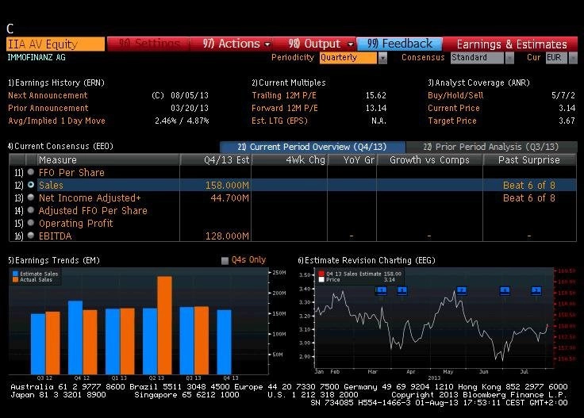Click the Avg/Implied 1 Day Move label
Viewport: 584px width, 418px height.
point(56,121)
